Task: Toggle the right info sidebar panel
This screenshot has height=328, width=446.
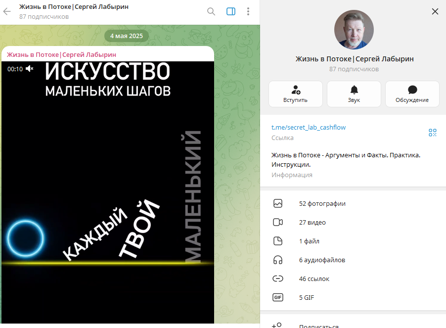Action: coord(231,11)
